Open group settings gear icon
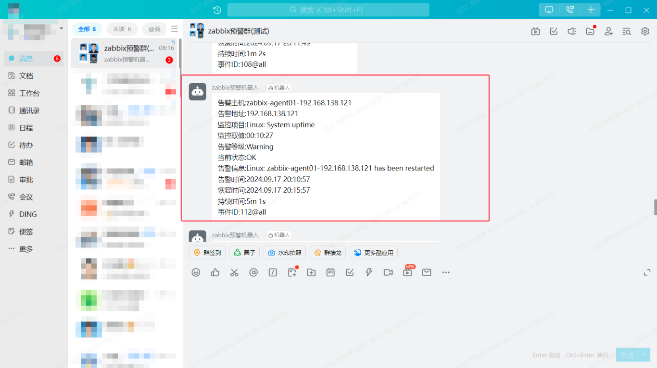 (645, 31)
